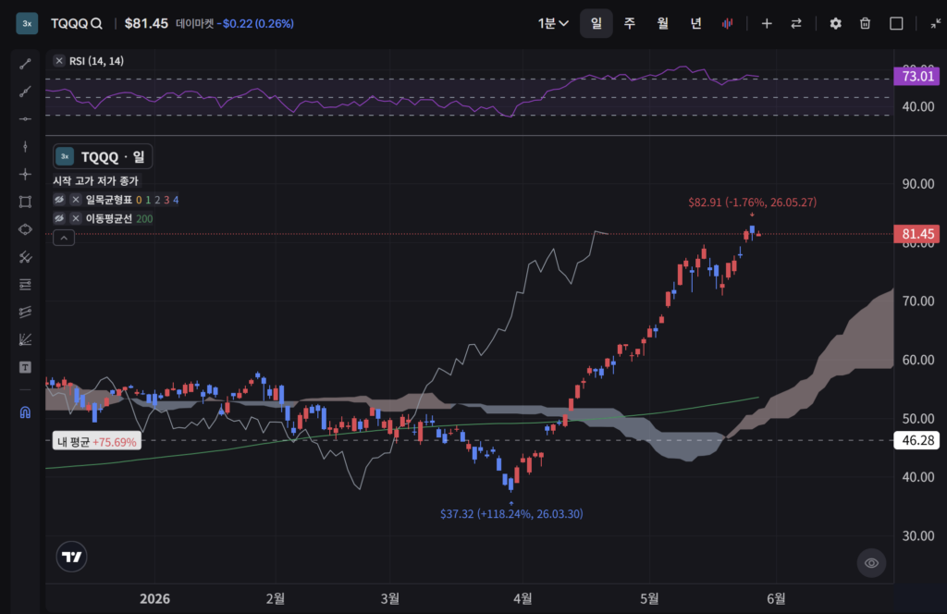Click the compare swap arrows icon
The image size is (947, 614).
click(796, 23)
